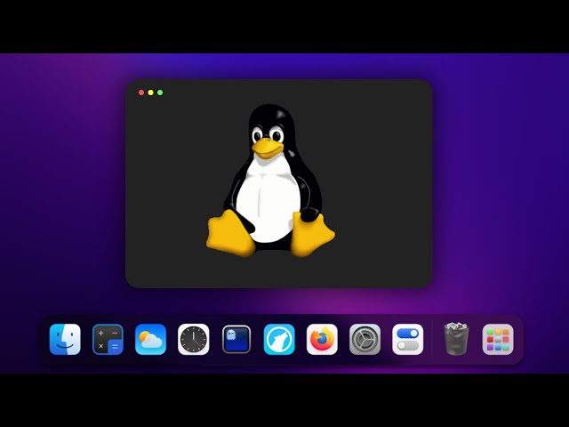Maximize the window with green button

point(160,93)
